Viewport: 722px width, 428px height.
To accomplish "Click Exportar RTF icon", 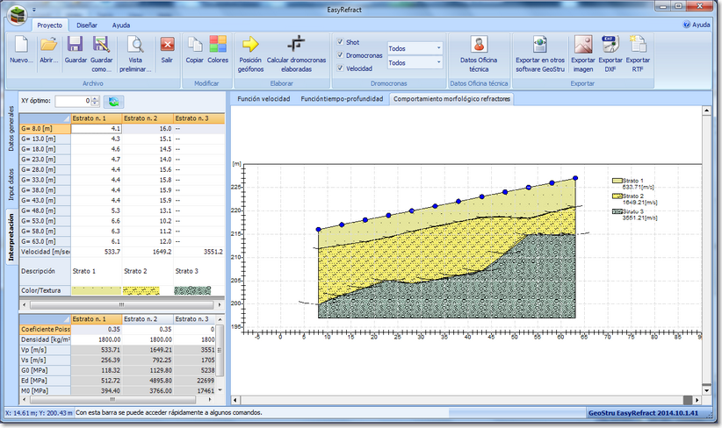I will 638,45.
